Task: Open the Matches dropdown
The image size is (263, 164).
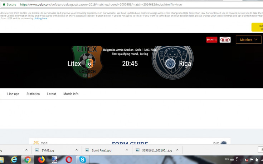Action: click(249, 40)
